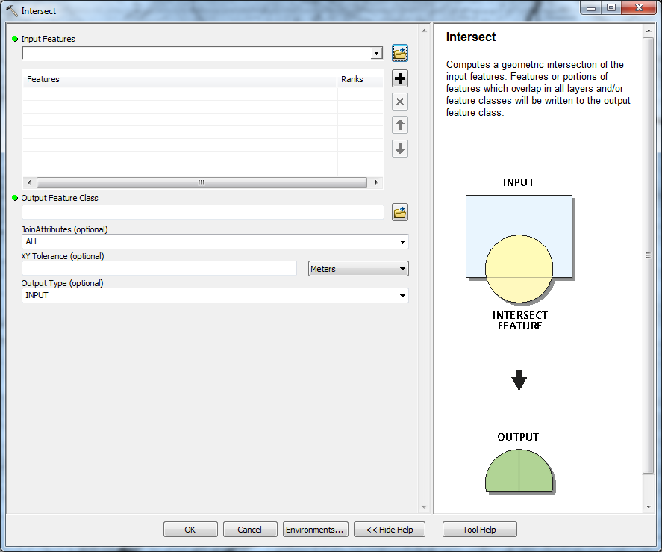Expand the JoinAttributes dropdown
The width and height of the screenshot is (662, 552).
402,242
